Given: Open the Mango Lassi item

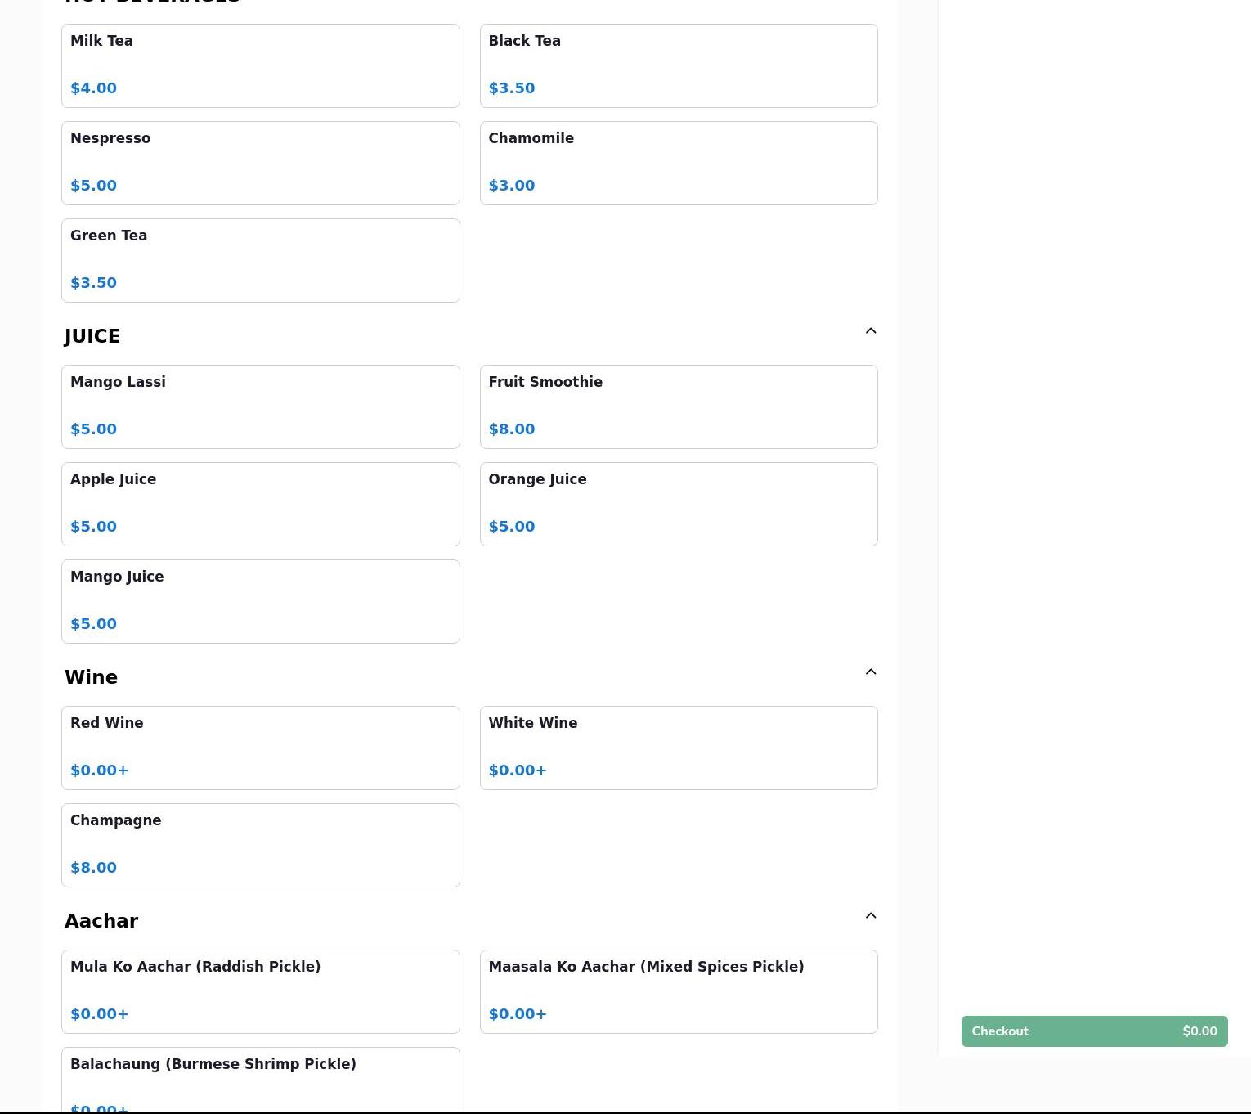Looking at the screenshot, I should click(x=260, y=407).
